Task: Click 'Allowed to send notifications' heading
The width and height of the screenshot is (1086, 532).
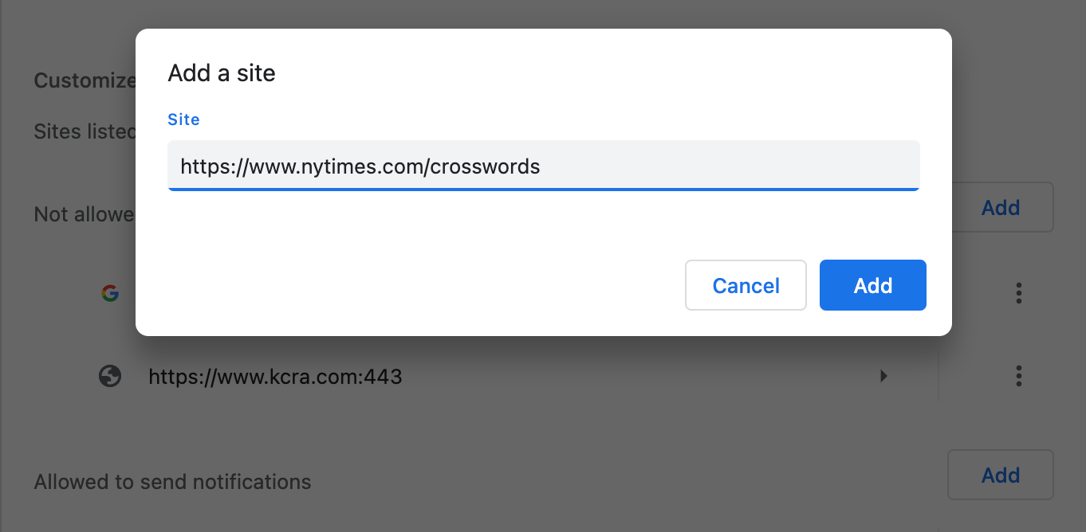Action: click(x=172, y=482)
